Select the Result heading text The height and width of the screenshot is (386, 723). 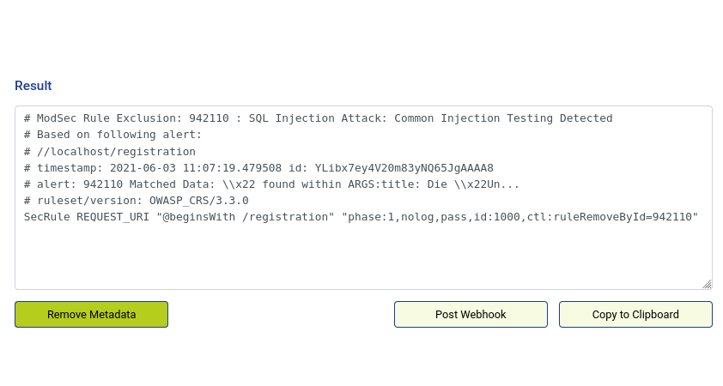pyautogui.click(x=33, y=86)
